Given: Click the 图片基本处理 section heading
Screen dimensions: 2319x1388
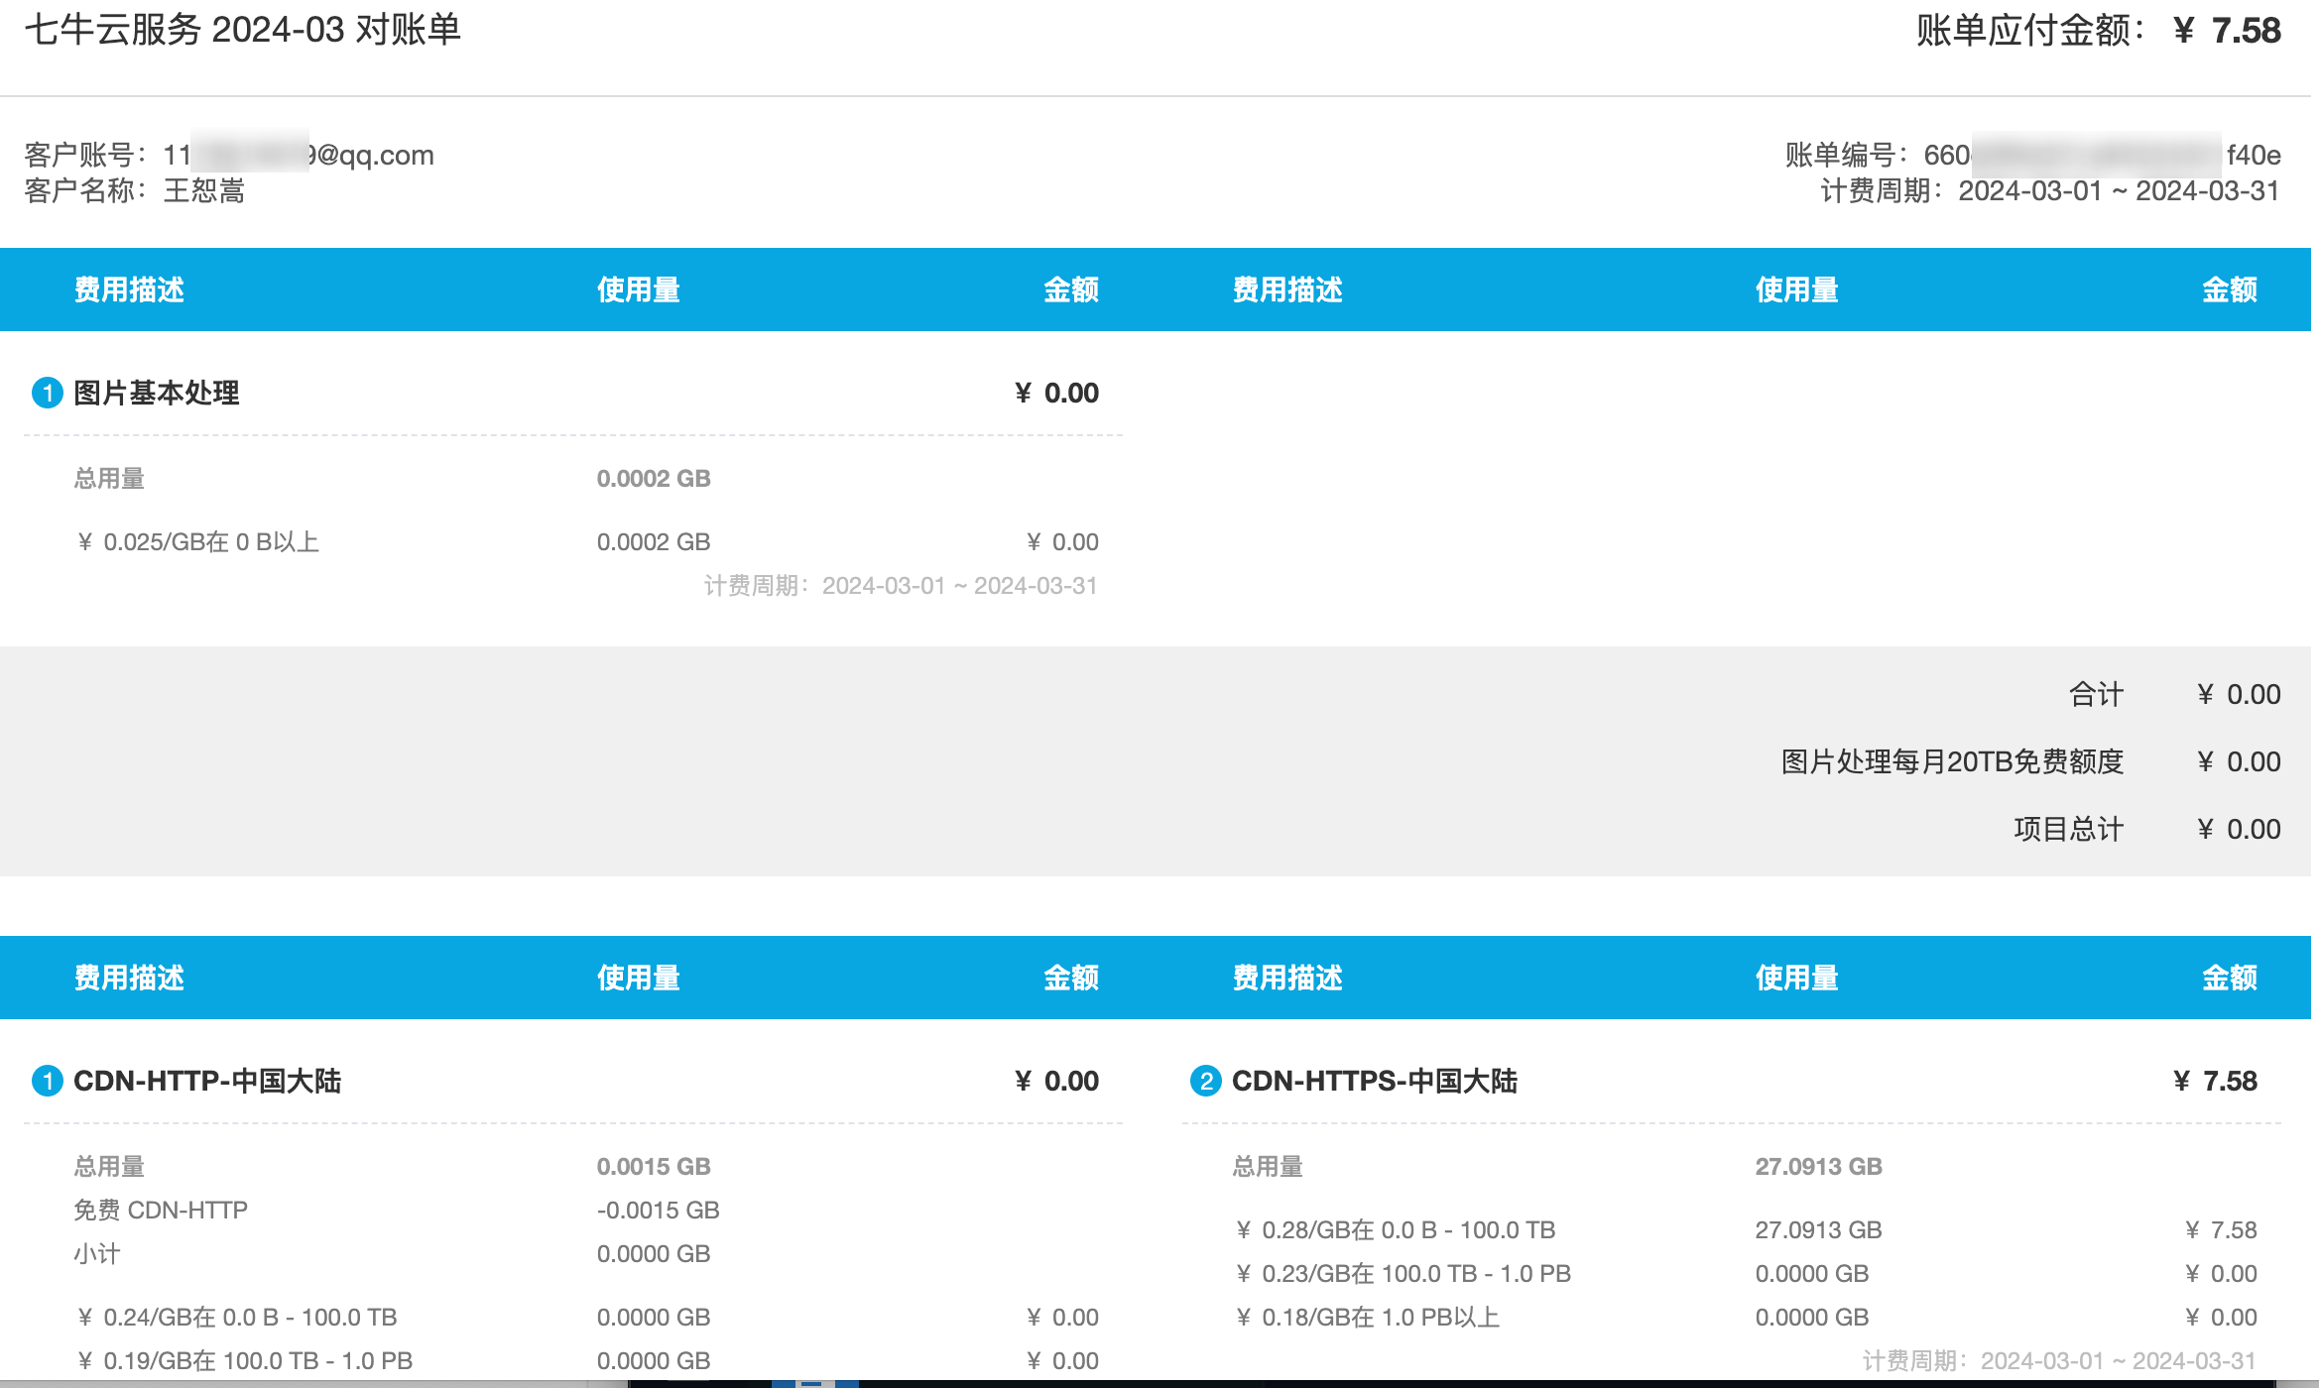Looking at the screenshot, I should coord(157,393).
